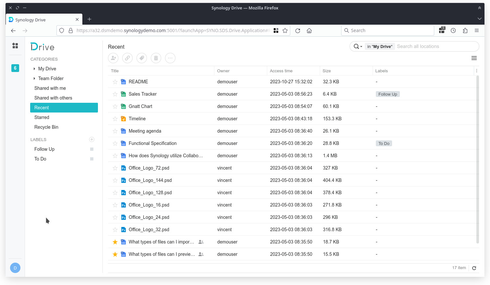
Task: Go back to previous page
Action: (x=13, y=30)
